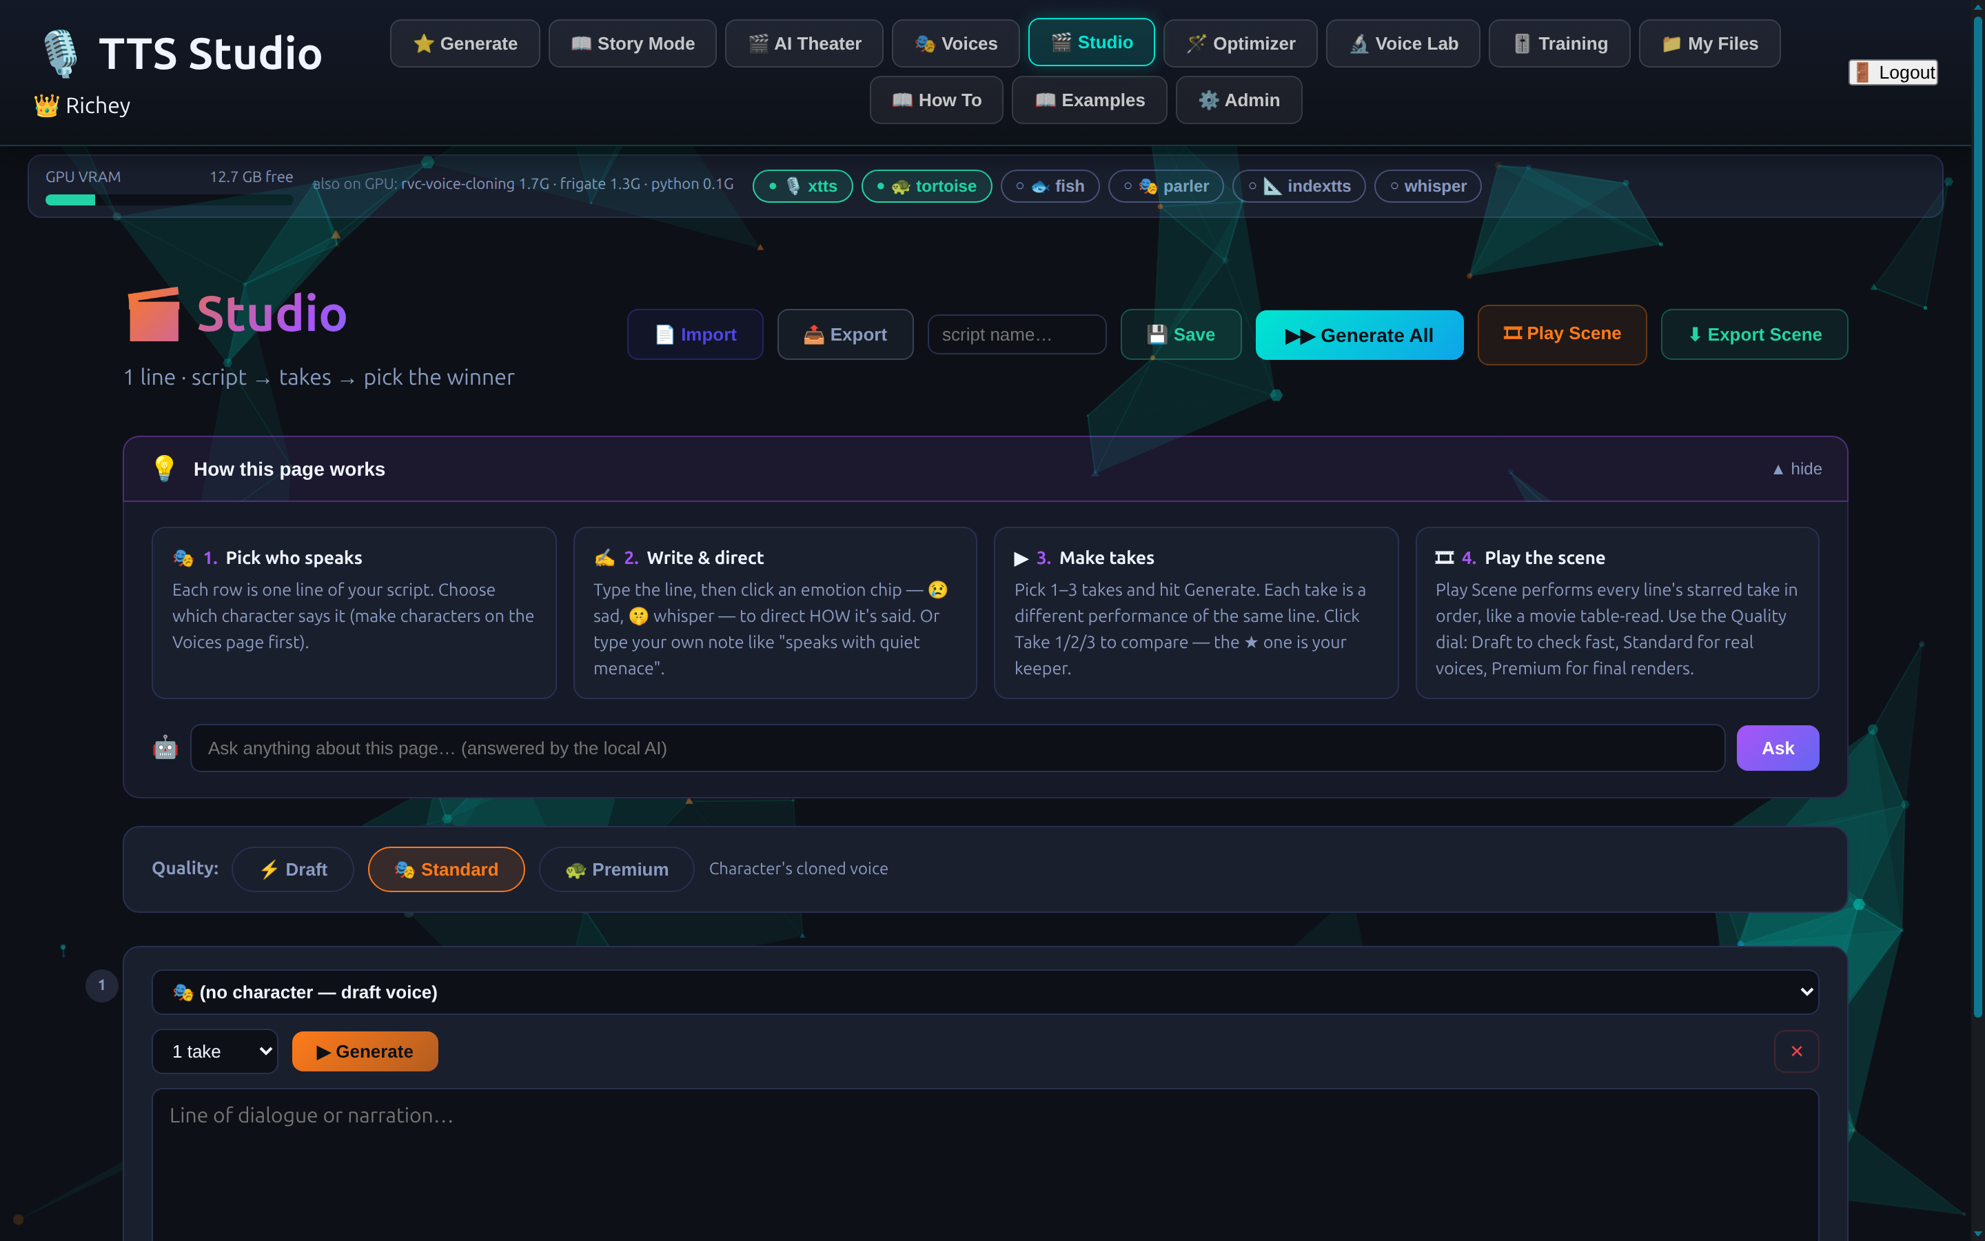Viewport: 1985px width, 1241px height.
Task: Click the clapperboard icon beside the Studio heading
Action: point(154,314)
